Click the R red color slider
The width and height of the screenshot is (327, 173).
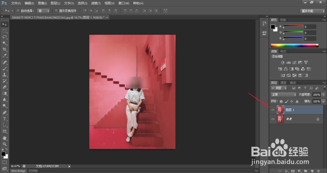click(293, 26)
